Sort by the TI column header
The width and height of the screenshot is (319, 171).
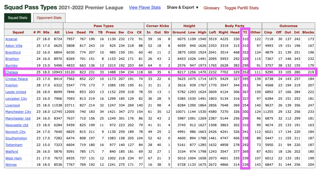245,32
